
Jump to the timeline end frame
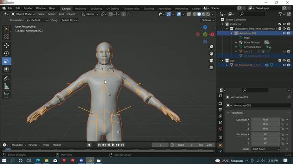(122, 145)
